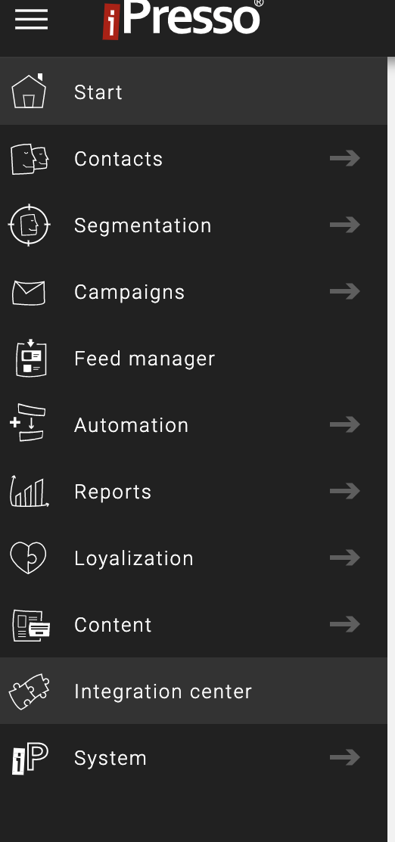Image resolution: width=395 pixels, height=842 pixels.
Task: Click the iPresso logo
Action: click(182, 20)
